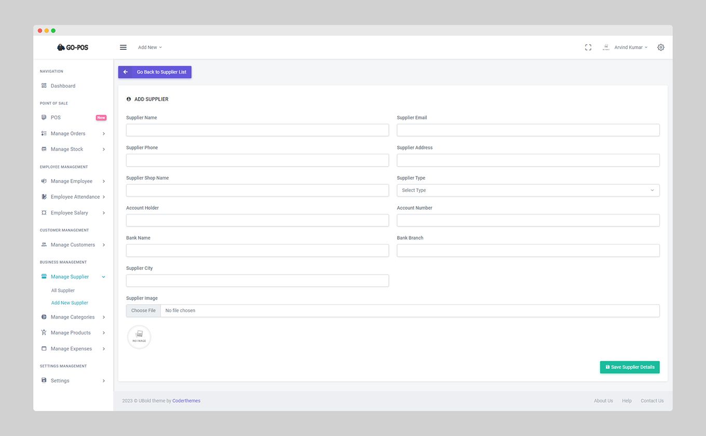Viewport: 706px width, 436px height.
Task: Click the fullscreen icon in header
Action: tap(588, 47)
